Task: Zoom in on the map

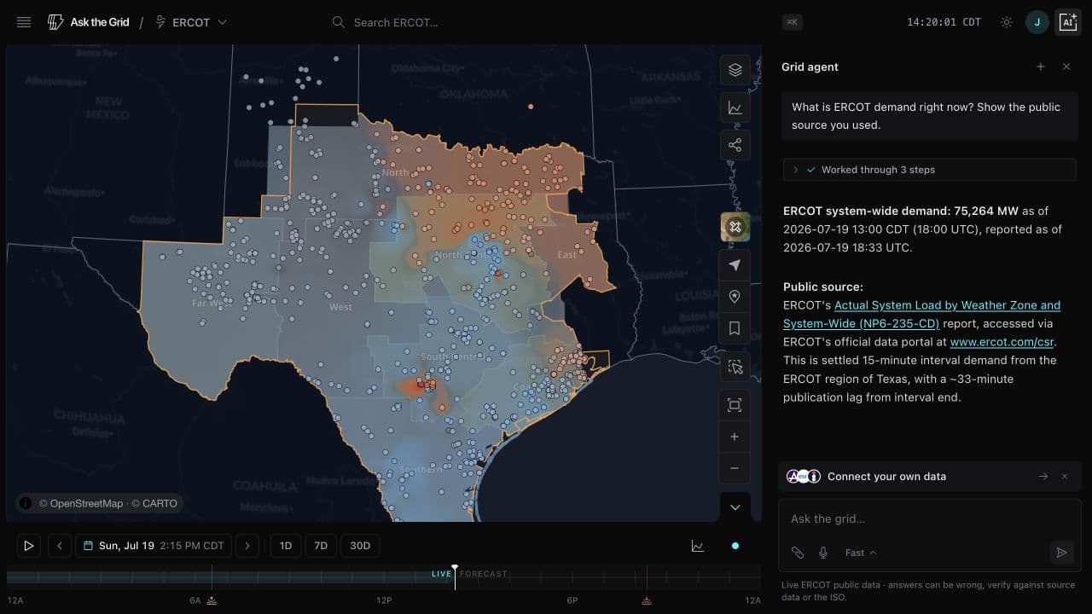Action: [x=735, y=437]
